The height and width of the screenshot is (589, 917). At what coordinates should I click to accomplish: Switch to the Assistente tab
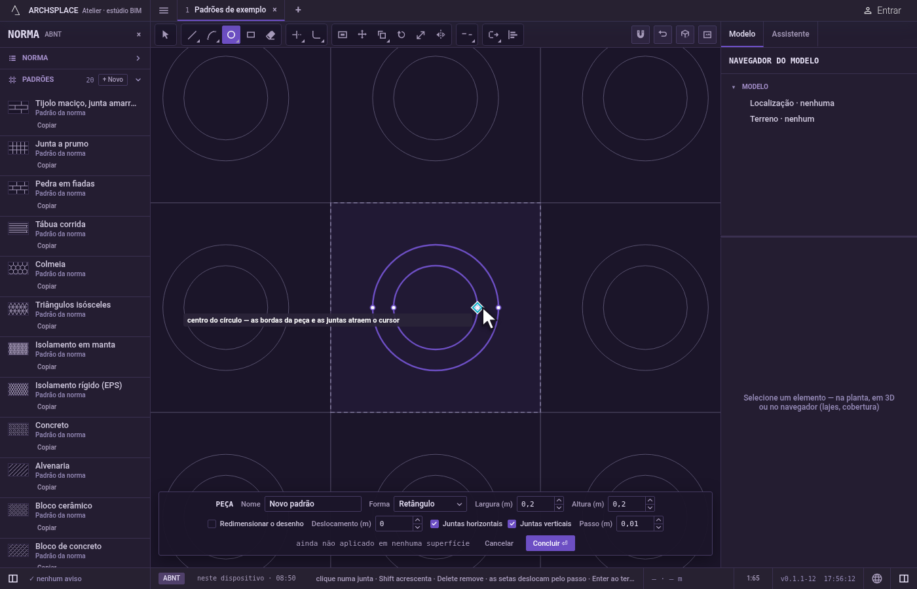pos(790,34)
